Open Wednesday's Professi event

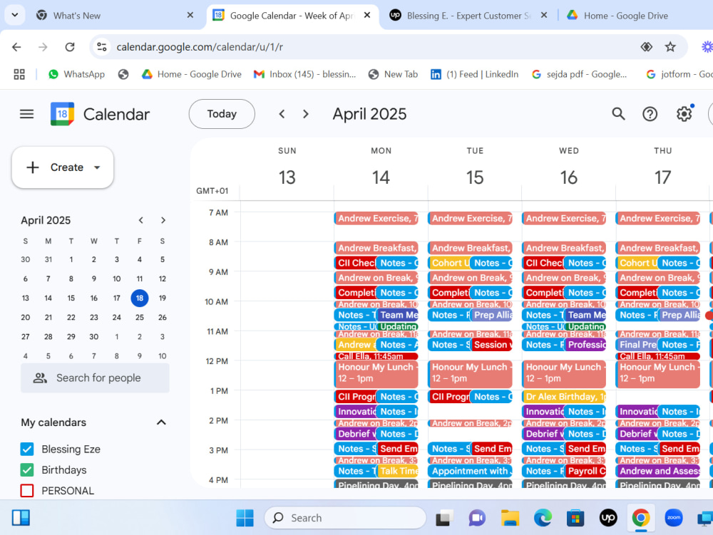585,345
